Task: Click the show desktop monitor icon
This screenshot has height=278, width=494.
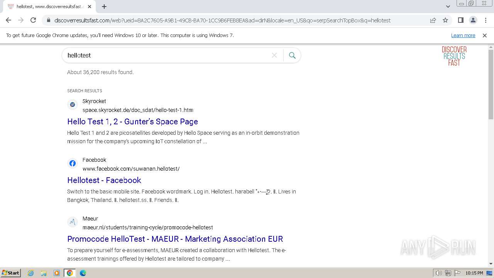Action: click(x=490, y=273)
